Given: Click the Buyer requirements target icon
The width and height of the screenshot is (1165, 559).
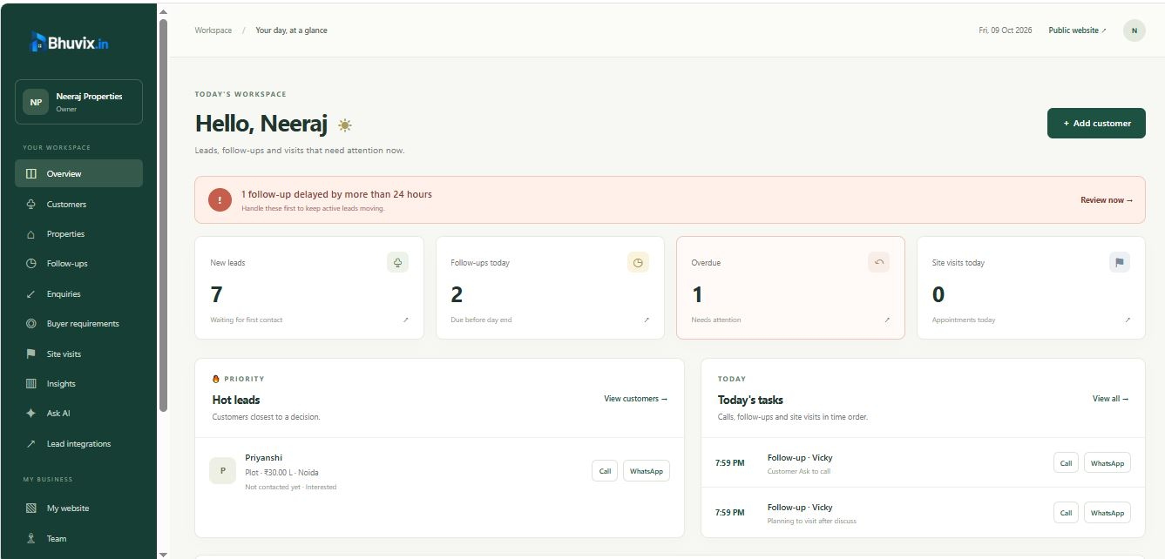Looking at the screenshot, I should pos(31,324).
